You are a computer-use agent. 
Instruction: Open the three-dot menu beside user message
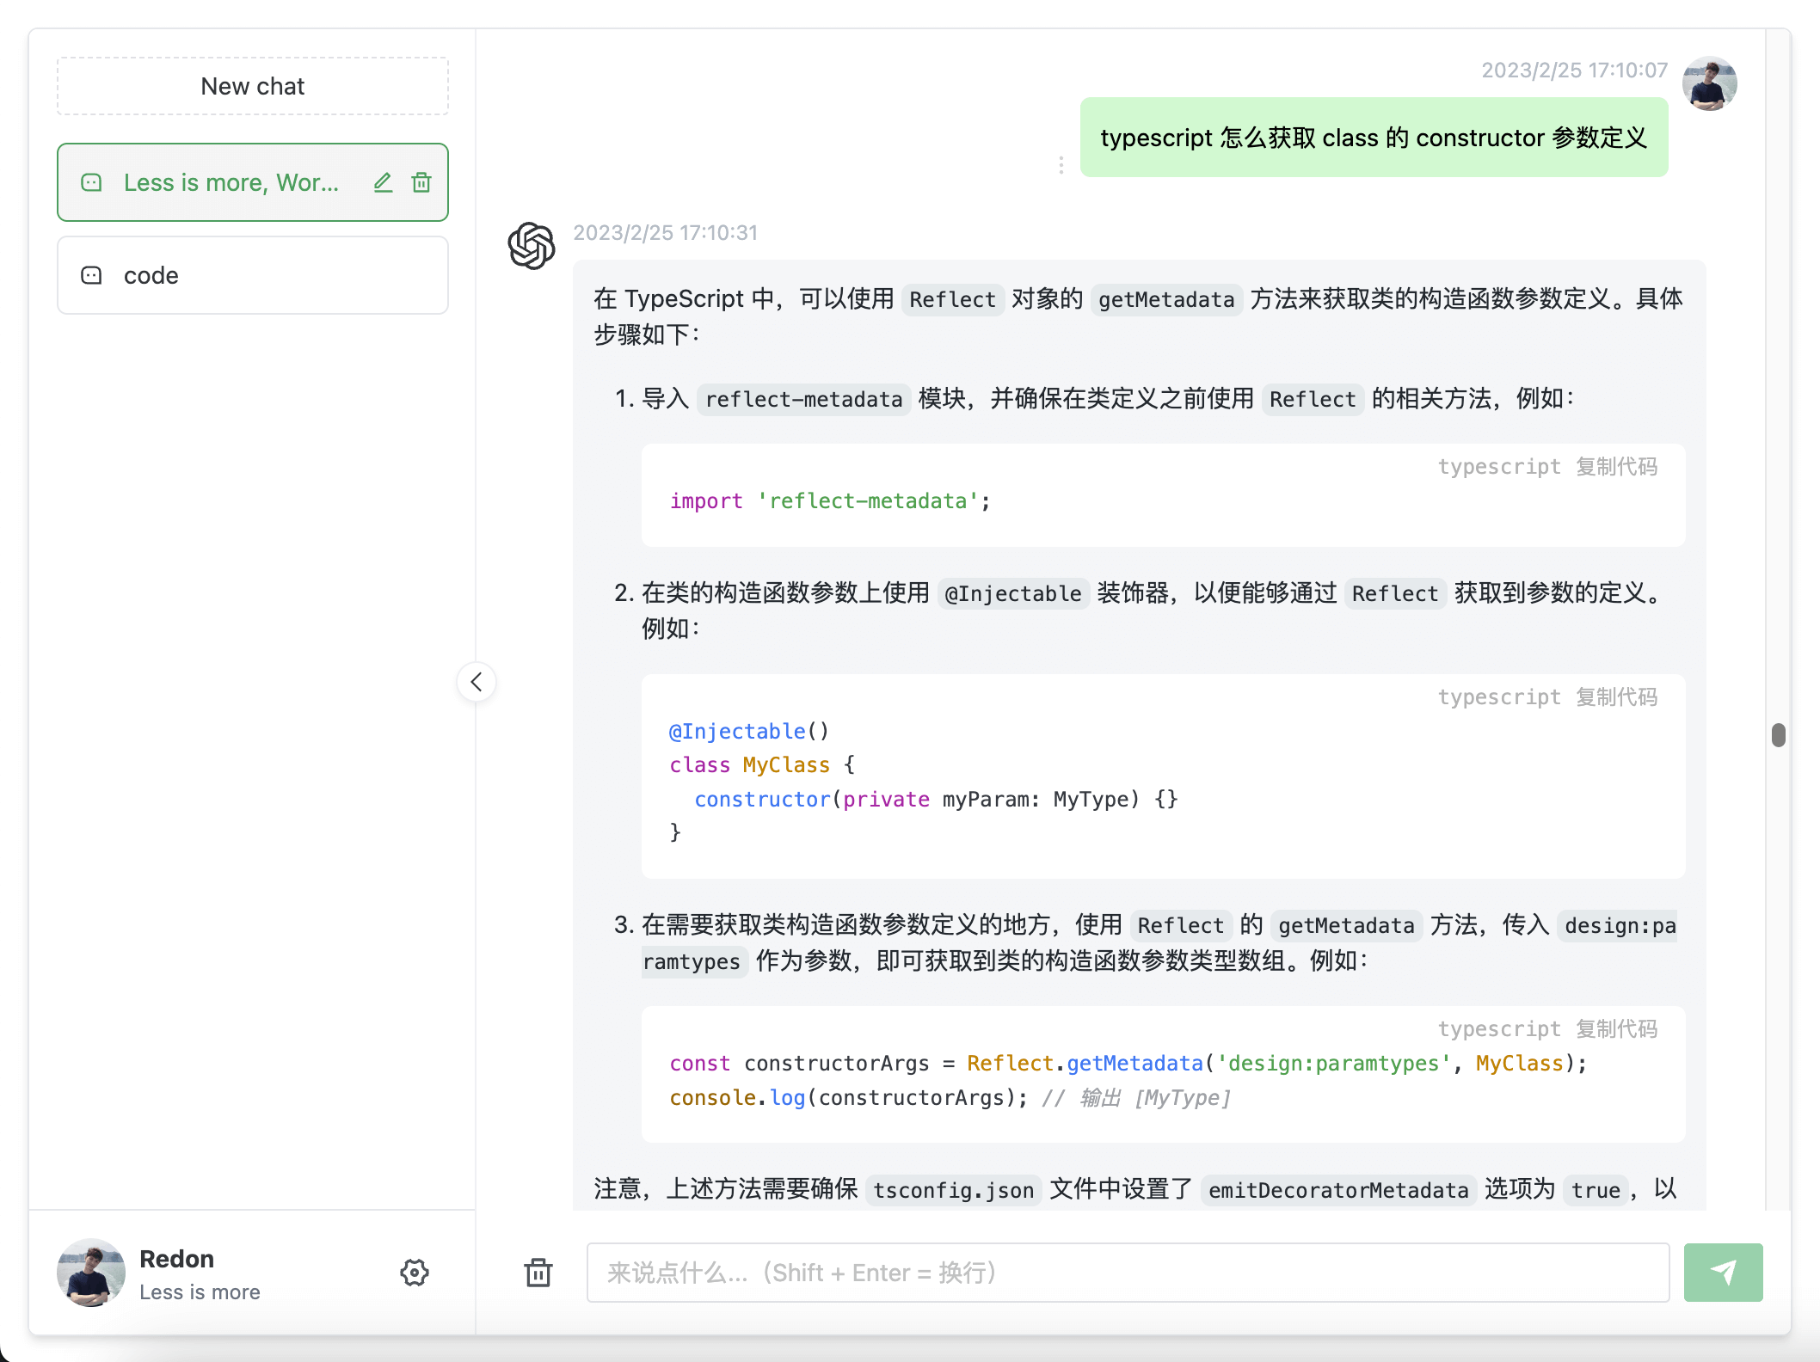1061,165
